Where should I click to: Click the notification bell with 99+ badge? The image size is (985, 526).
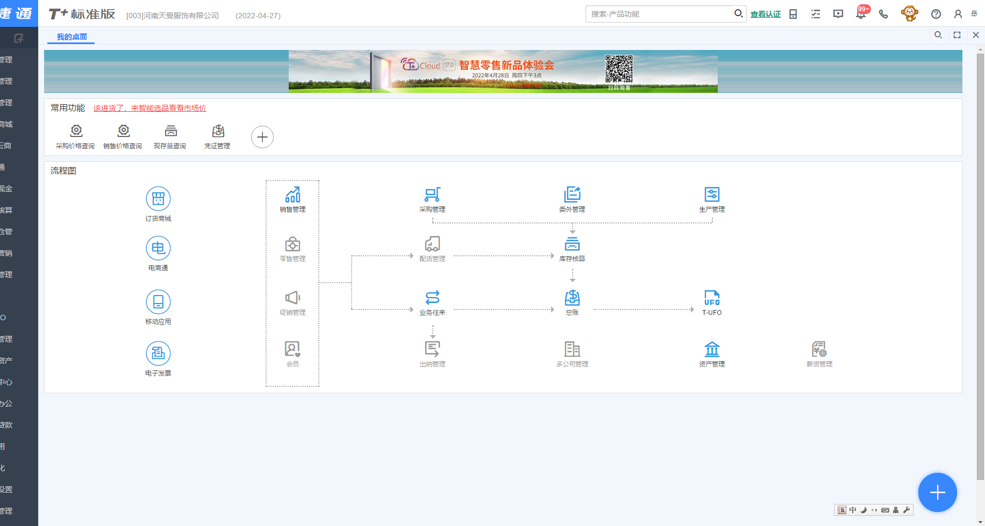pos(861,14)
